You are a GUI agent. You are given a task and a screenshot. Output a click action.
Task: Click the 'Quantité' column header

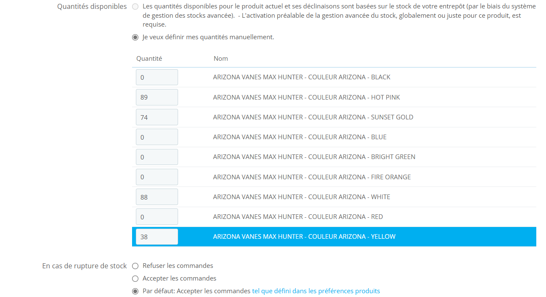(x=149, y=59)
